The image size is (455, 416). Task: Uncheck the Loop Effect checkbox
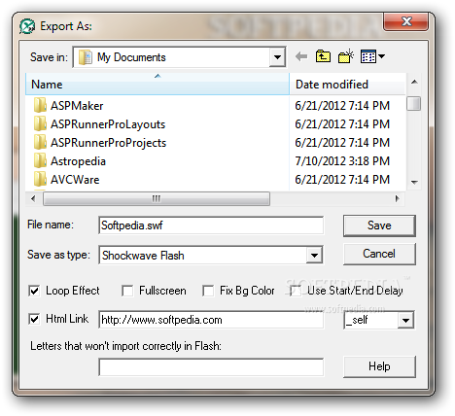(34, 291)
